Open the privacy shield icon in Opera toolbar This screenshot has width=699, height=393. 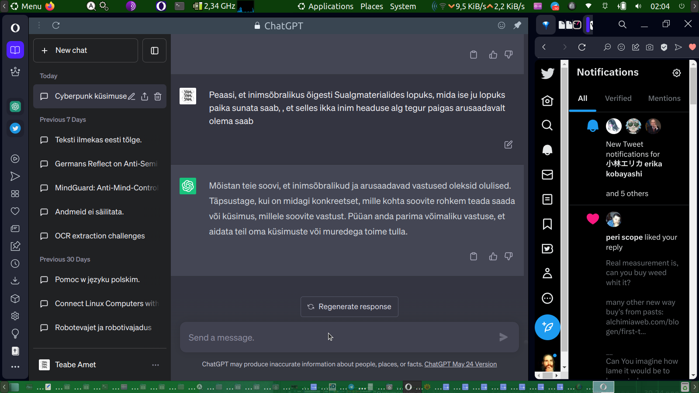[664, 47]
